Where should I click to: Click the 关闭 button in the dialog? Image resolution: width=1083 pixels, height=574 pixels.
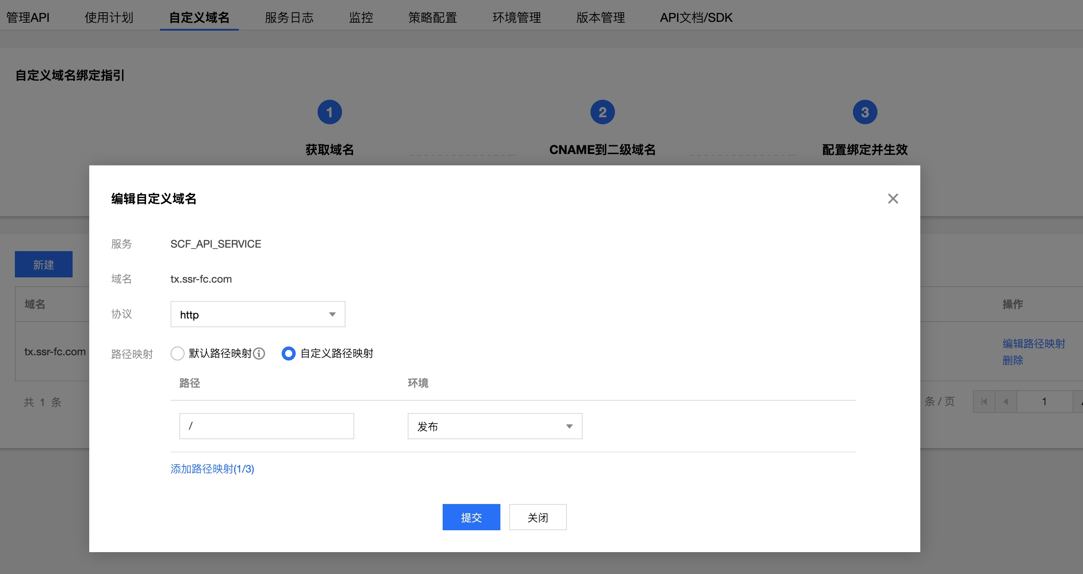[x=538, y=517]
